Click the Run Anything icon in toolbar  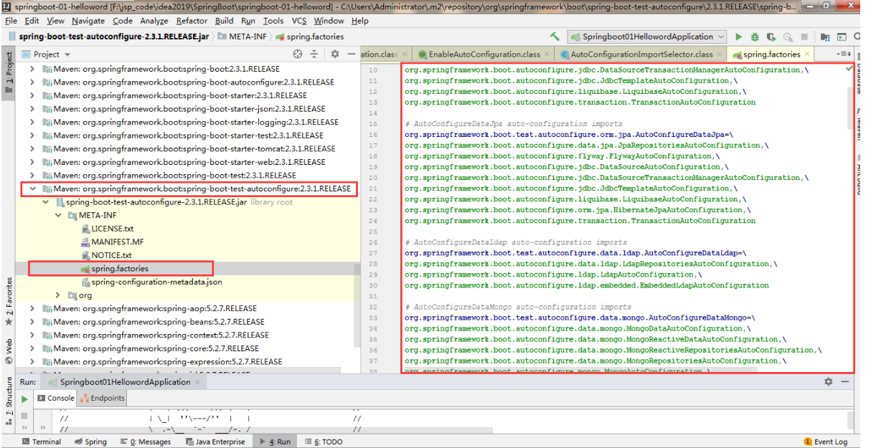tap(842, 37)
